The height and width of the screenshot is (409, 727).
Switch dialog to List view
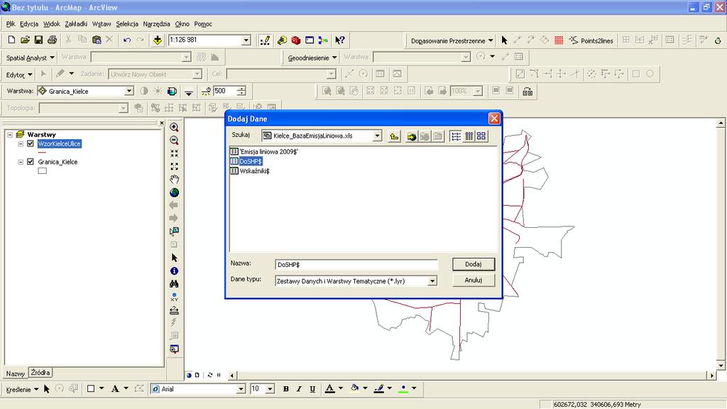[x=457, y=136]
